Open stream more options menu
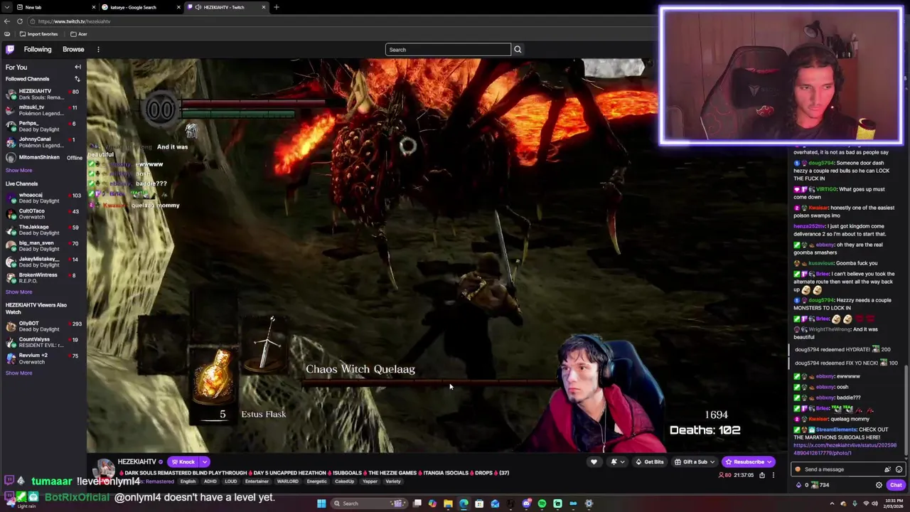The height and width of the screenshot is (512, 910). (773, 475)
